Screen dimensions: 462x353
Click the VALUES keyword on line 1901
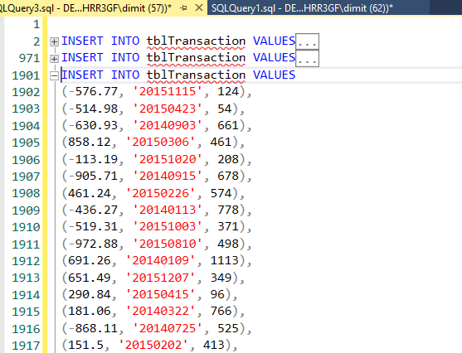pos(274,75)
